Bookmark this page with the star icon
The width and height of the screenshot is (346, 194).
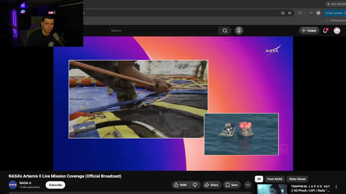click(x=290, y=13)
